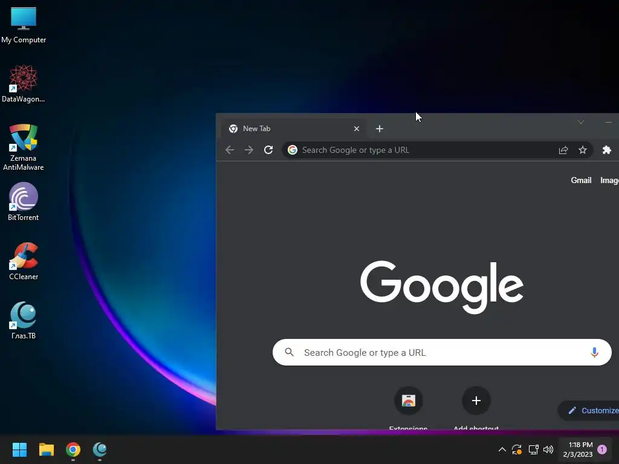Screen dimensions: 619x464
Task: Select the CCleaner desktop shortcut
Action: click(x=24, y=261)
